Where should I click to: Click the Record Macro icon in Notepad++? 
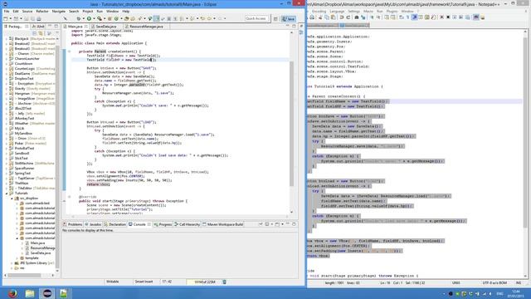(x=441, y=17)
